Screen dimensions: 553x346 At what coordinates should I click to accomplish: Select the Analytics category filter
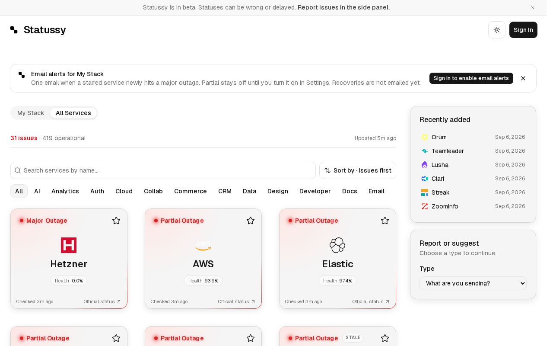(x=65, y=191)
